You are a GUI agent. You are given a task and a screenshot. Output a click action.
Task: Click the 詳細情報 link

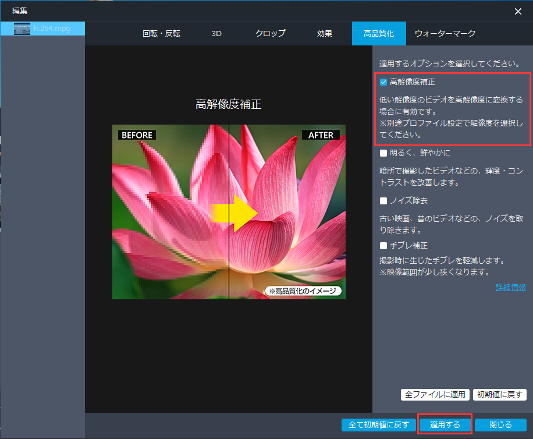510,286
